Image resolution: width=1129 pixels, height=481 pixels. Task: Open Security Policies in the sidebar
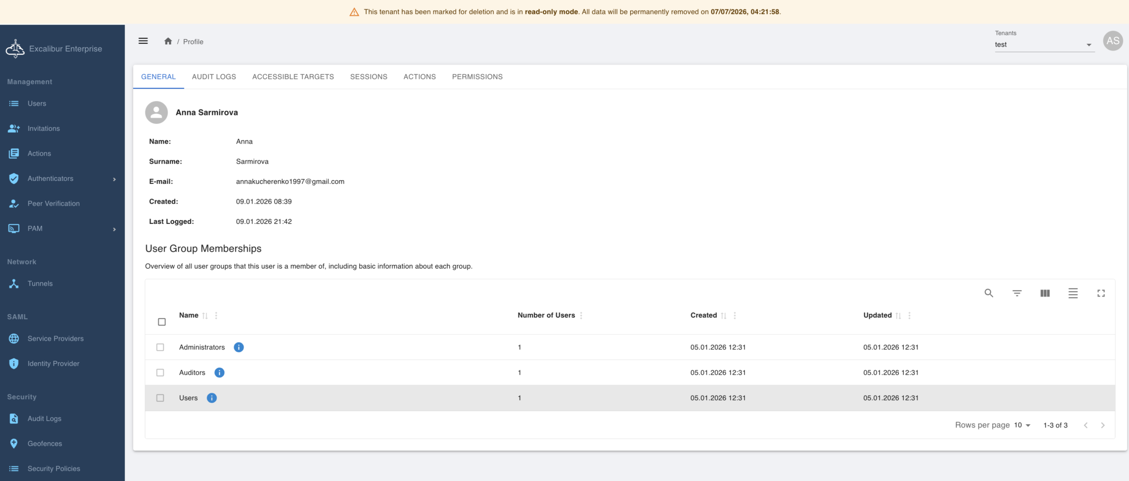[x=54, y=468]
